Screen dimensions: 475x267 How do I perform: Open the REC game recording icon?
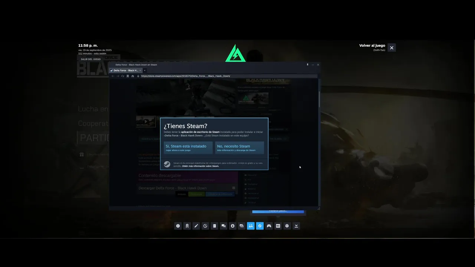pyautogui.click(x=278, y=226)
